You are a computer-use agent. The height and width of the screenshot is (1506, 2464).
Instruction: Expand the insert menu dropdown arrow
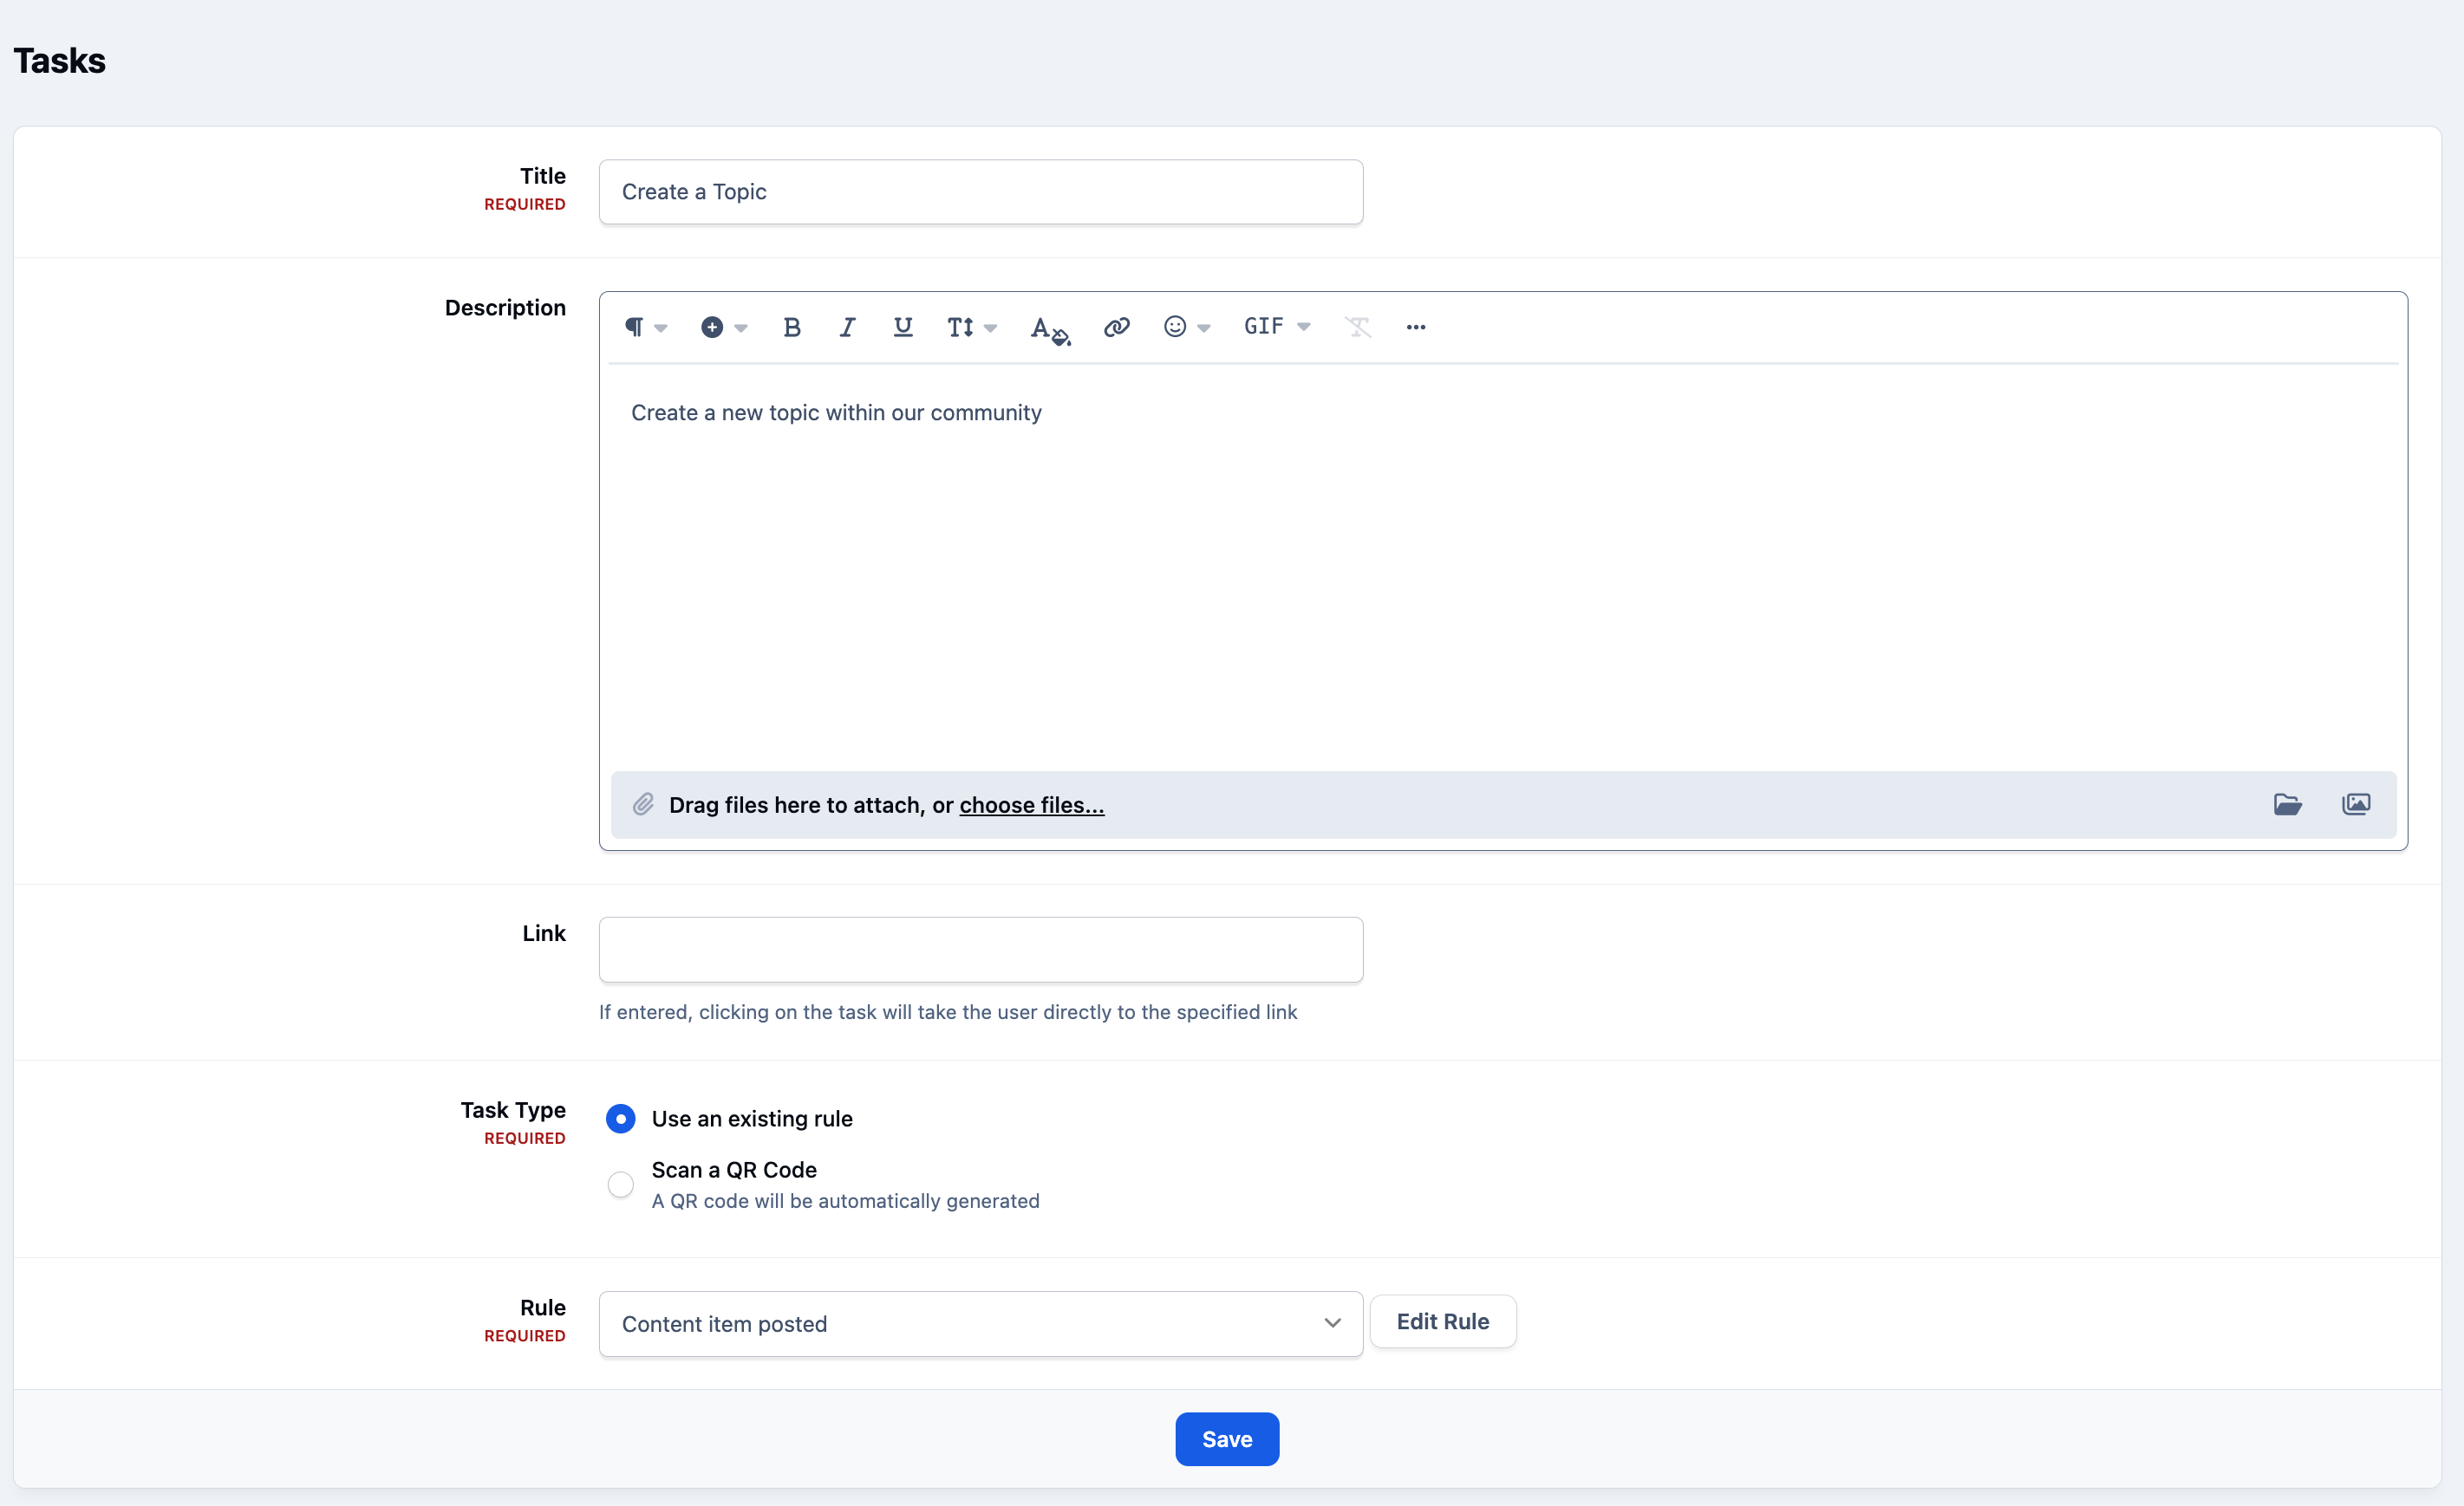pos(741,328)
